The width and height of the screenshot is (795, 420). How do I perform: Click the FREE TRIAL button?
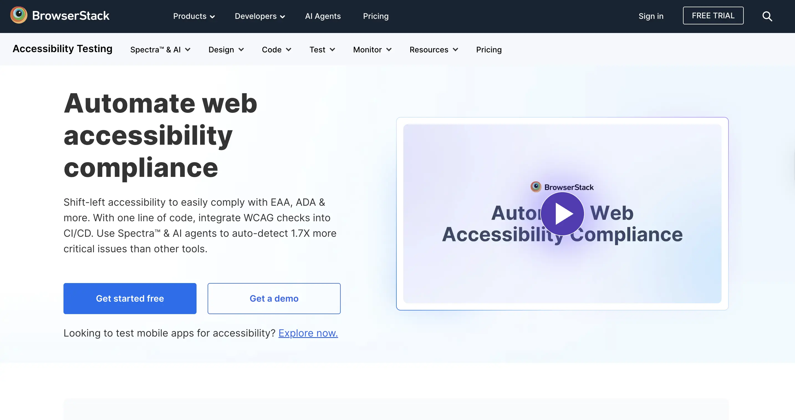pyautogui.click(x=713, y=16)
